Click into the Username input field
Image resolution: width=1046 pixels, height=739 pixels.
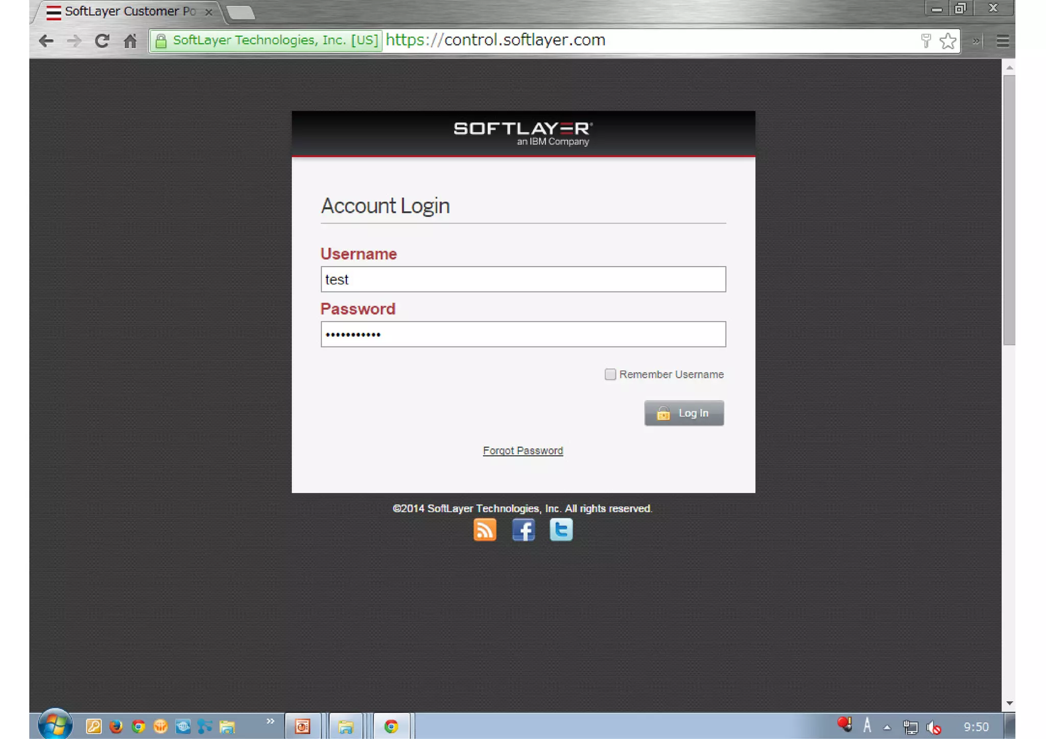click(522, 279)
